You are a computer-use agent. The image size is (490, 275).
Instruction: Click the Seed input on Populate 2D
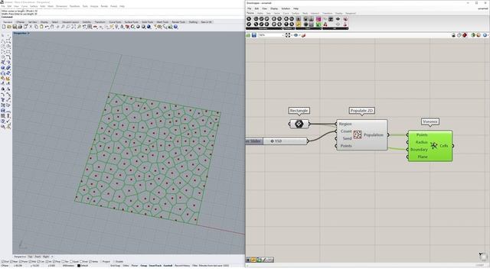[x=347, y=138]
